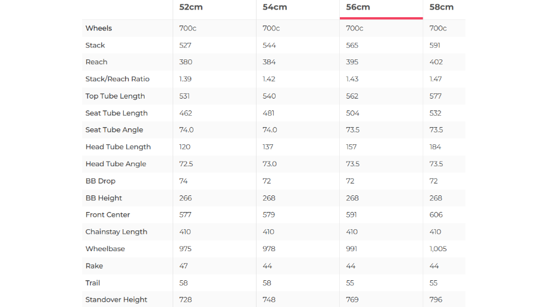This screenshot has height=307, width=547.
Task: Click the Wheelbase row label
Action: click(x=105, y=249)
